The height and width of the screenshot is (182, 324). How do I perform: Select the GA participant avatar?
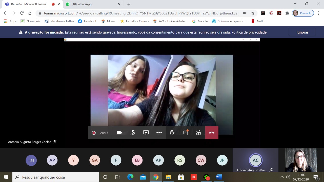tap(95, 160)
